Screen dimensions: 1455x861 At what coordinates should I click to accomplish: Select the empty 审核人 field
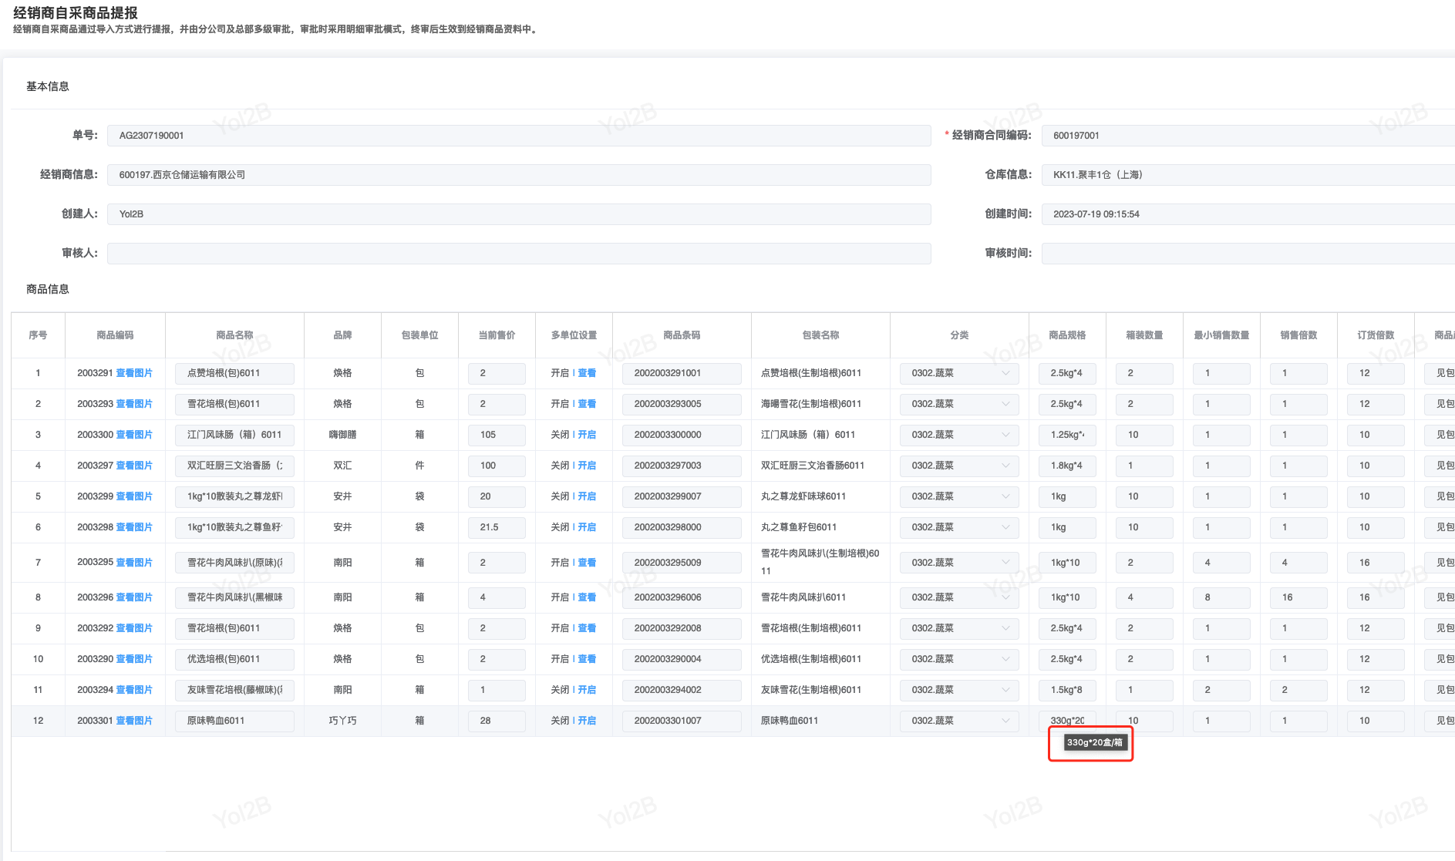pos(518,254)
